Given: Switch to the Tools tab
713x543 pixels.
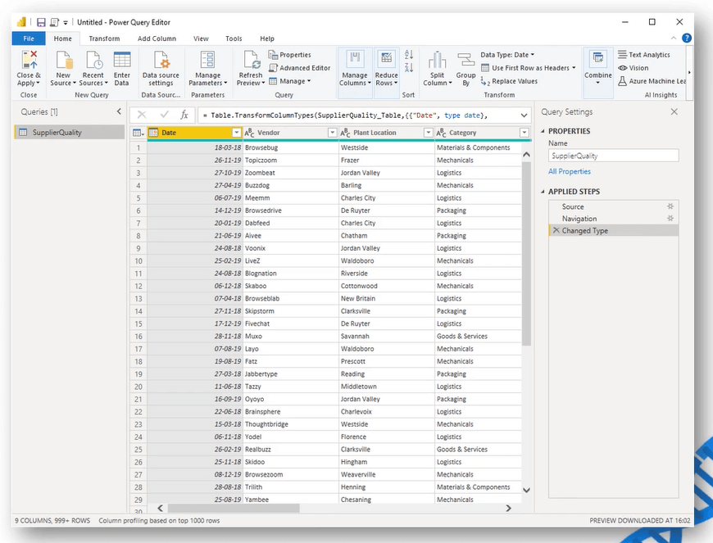Looking at the screenshot, I should [234, 38].
